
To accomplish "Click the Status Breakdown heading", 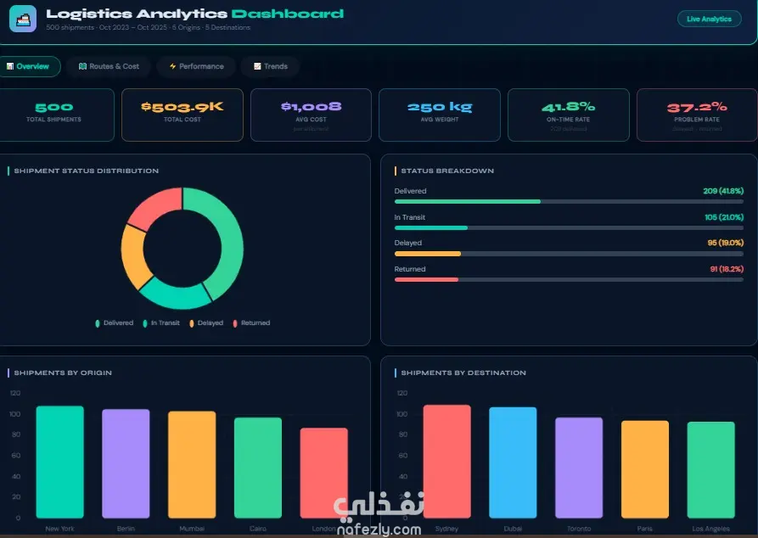I will (447, 171).
